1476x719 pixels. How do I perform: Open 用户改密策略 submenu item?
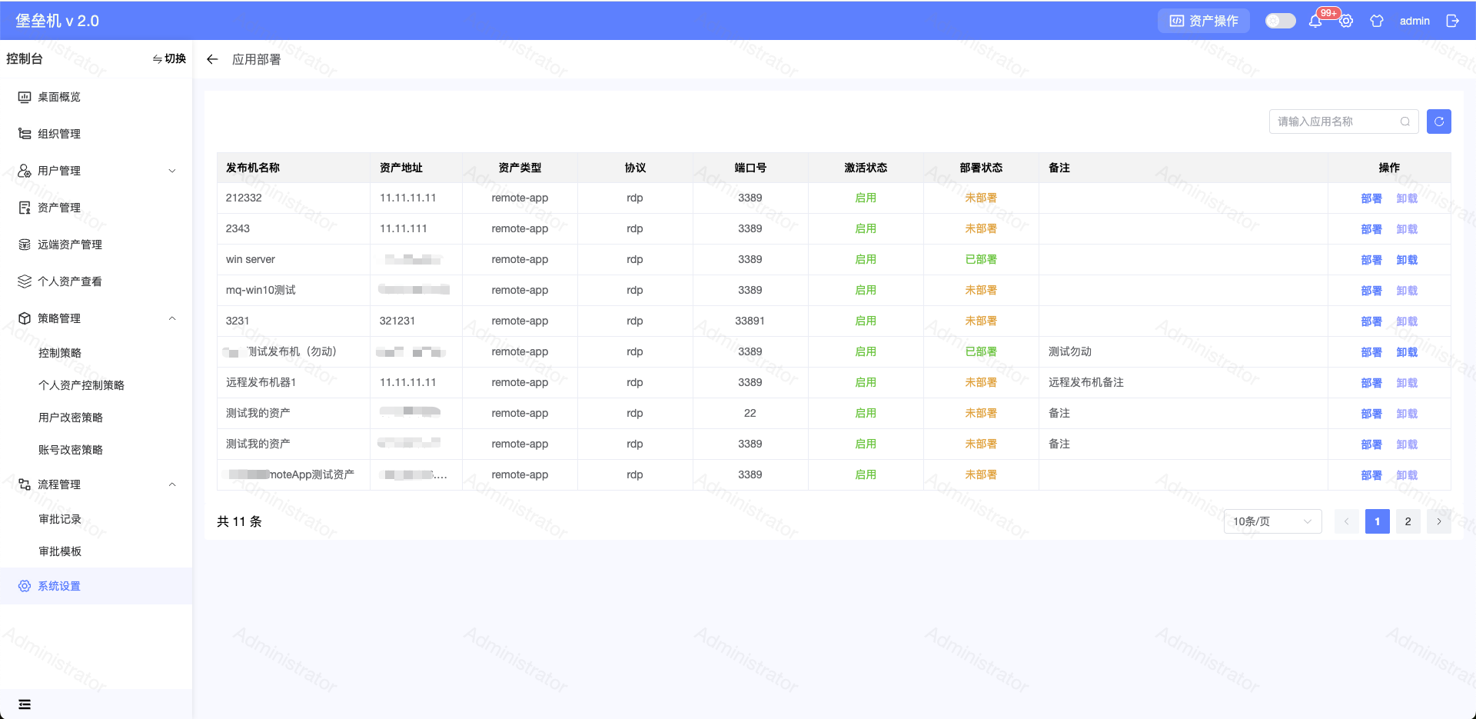point(71,418)
